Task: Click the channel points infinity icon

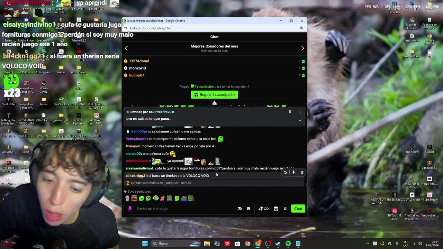Action: [263, 209]
